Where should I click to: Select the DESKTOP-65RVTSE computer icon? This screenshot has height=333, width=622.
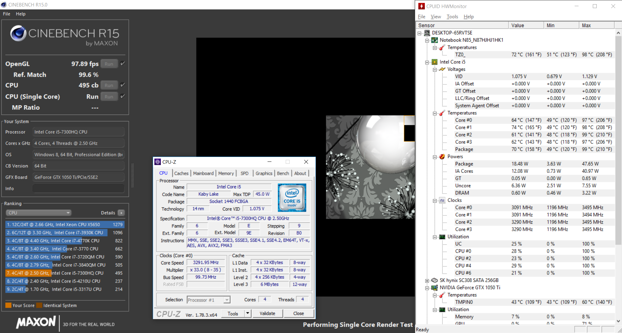point(427,33)
